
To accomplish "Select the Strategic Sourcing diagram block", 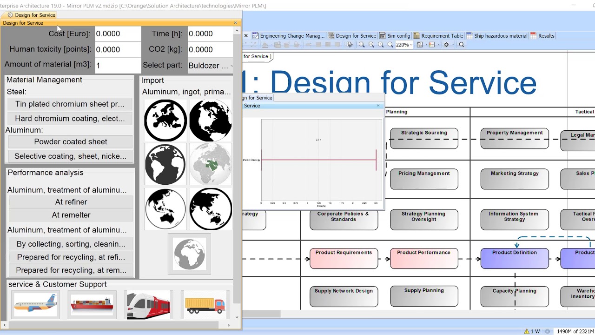I will [x=424, y=138].
